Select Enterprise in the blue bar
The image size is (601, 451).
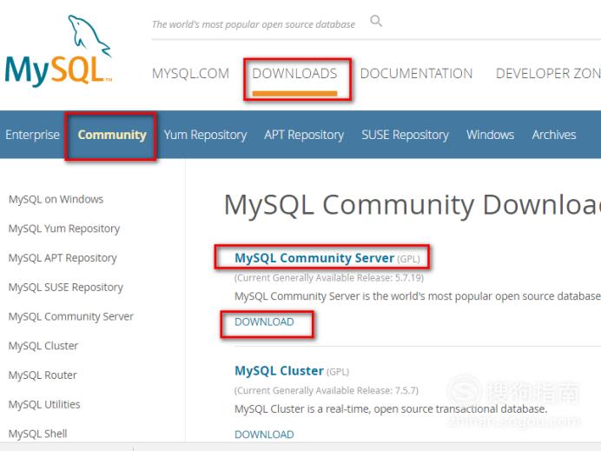pos(33,135)
